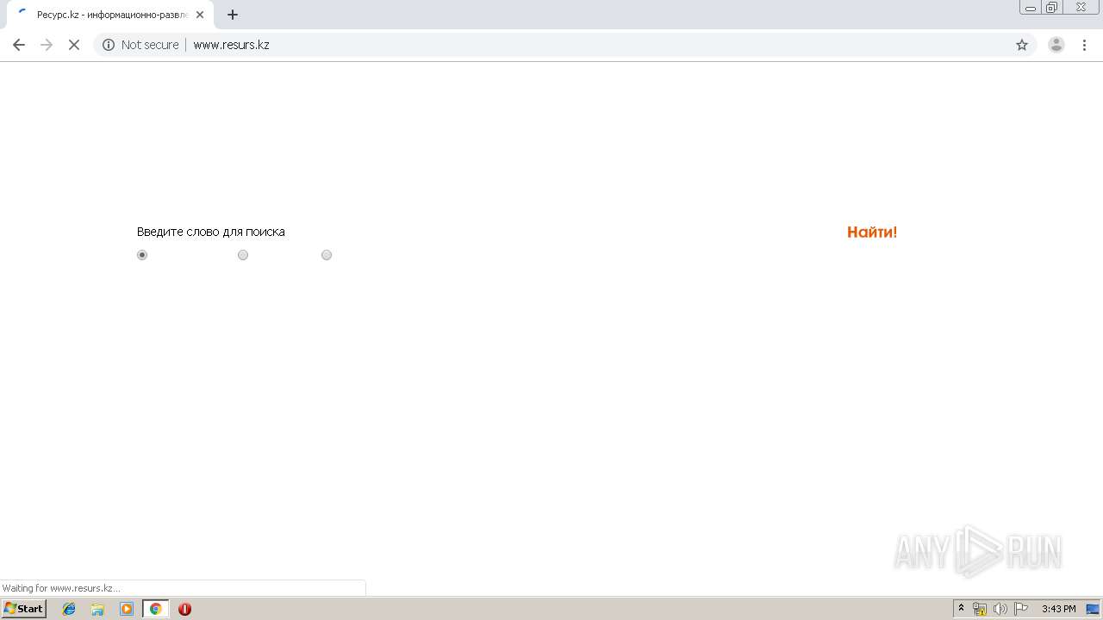This screenshot has height=620, width=1103.
Task: Select the third search radio option
Action: (327, 255)
